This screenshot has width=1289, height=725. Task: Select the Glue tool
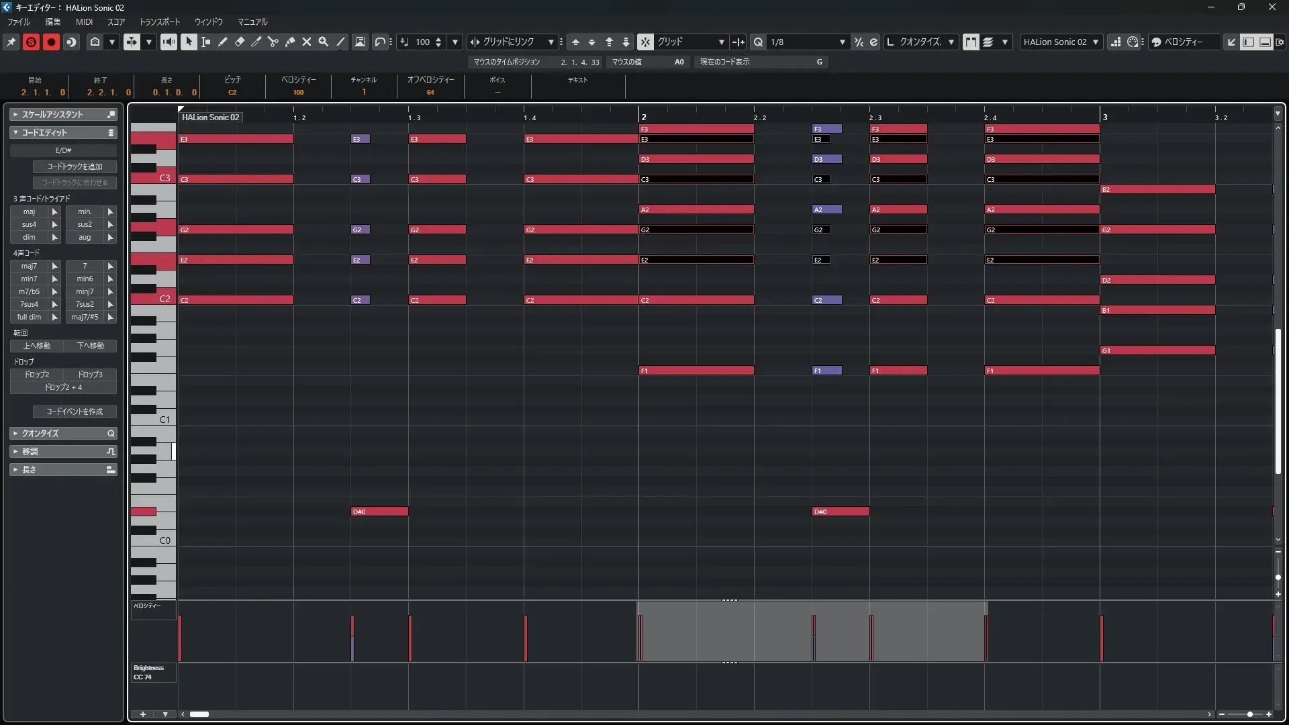pyautogui.click(x=290, y=42)
